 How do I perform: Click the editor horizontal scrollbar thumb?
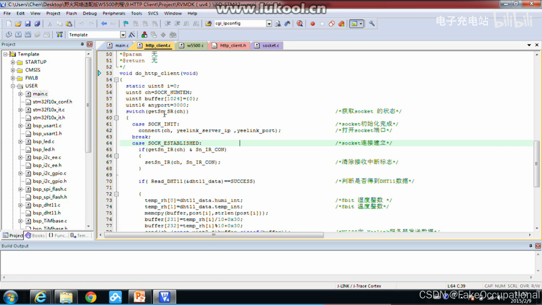(214, 235)
